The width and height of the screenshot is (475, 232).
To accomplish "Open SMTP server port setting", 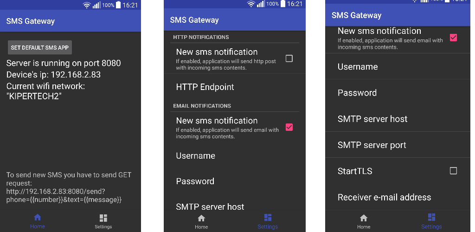I will tap(397, 145).
